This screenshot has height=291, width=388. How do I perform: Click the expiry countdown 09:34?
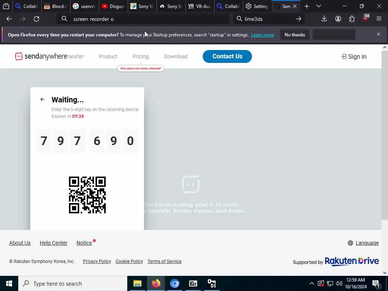coord(78,116)
